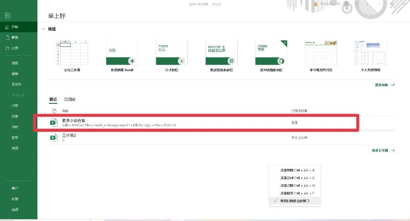This screenshot has height=221, width=410.
Task: Choose 屏幕截图 Ctrl+Alt+A menu entry
Action: coord(295,170)
